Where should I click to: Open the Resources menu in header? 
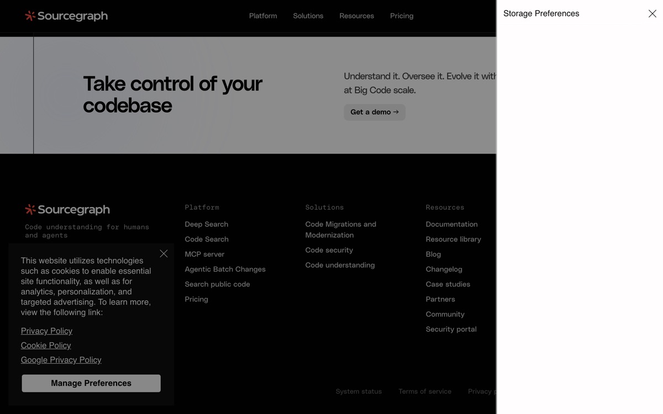point(356,16)
